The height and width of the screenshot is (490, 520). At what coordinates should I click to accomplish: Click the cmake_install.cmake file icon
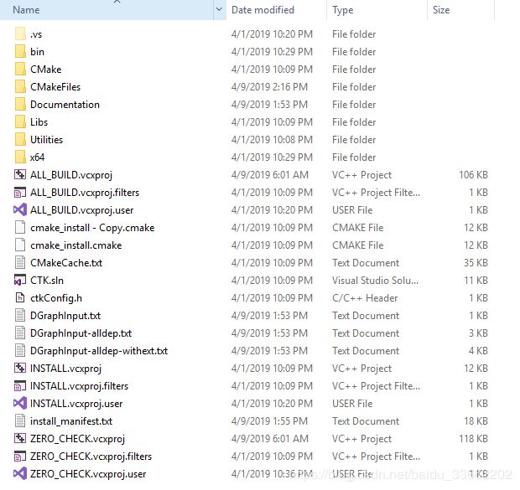point(20,245)
